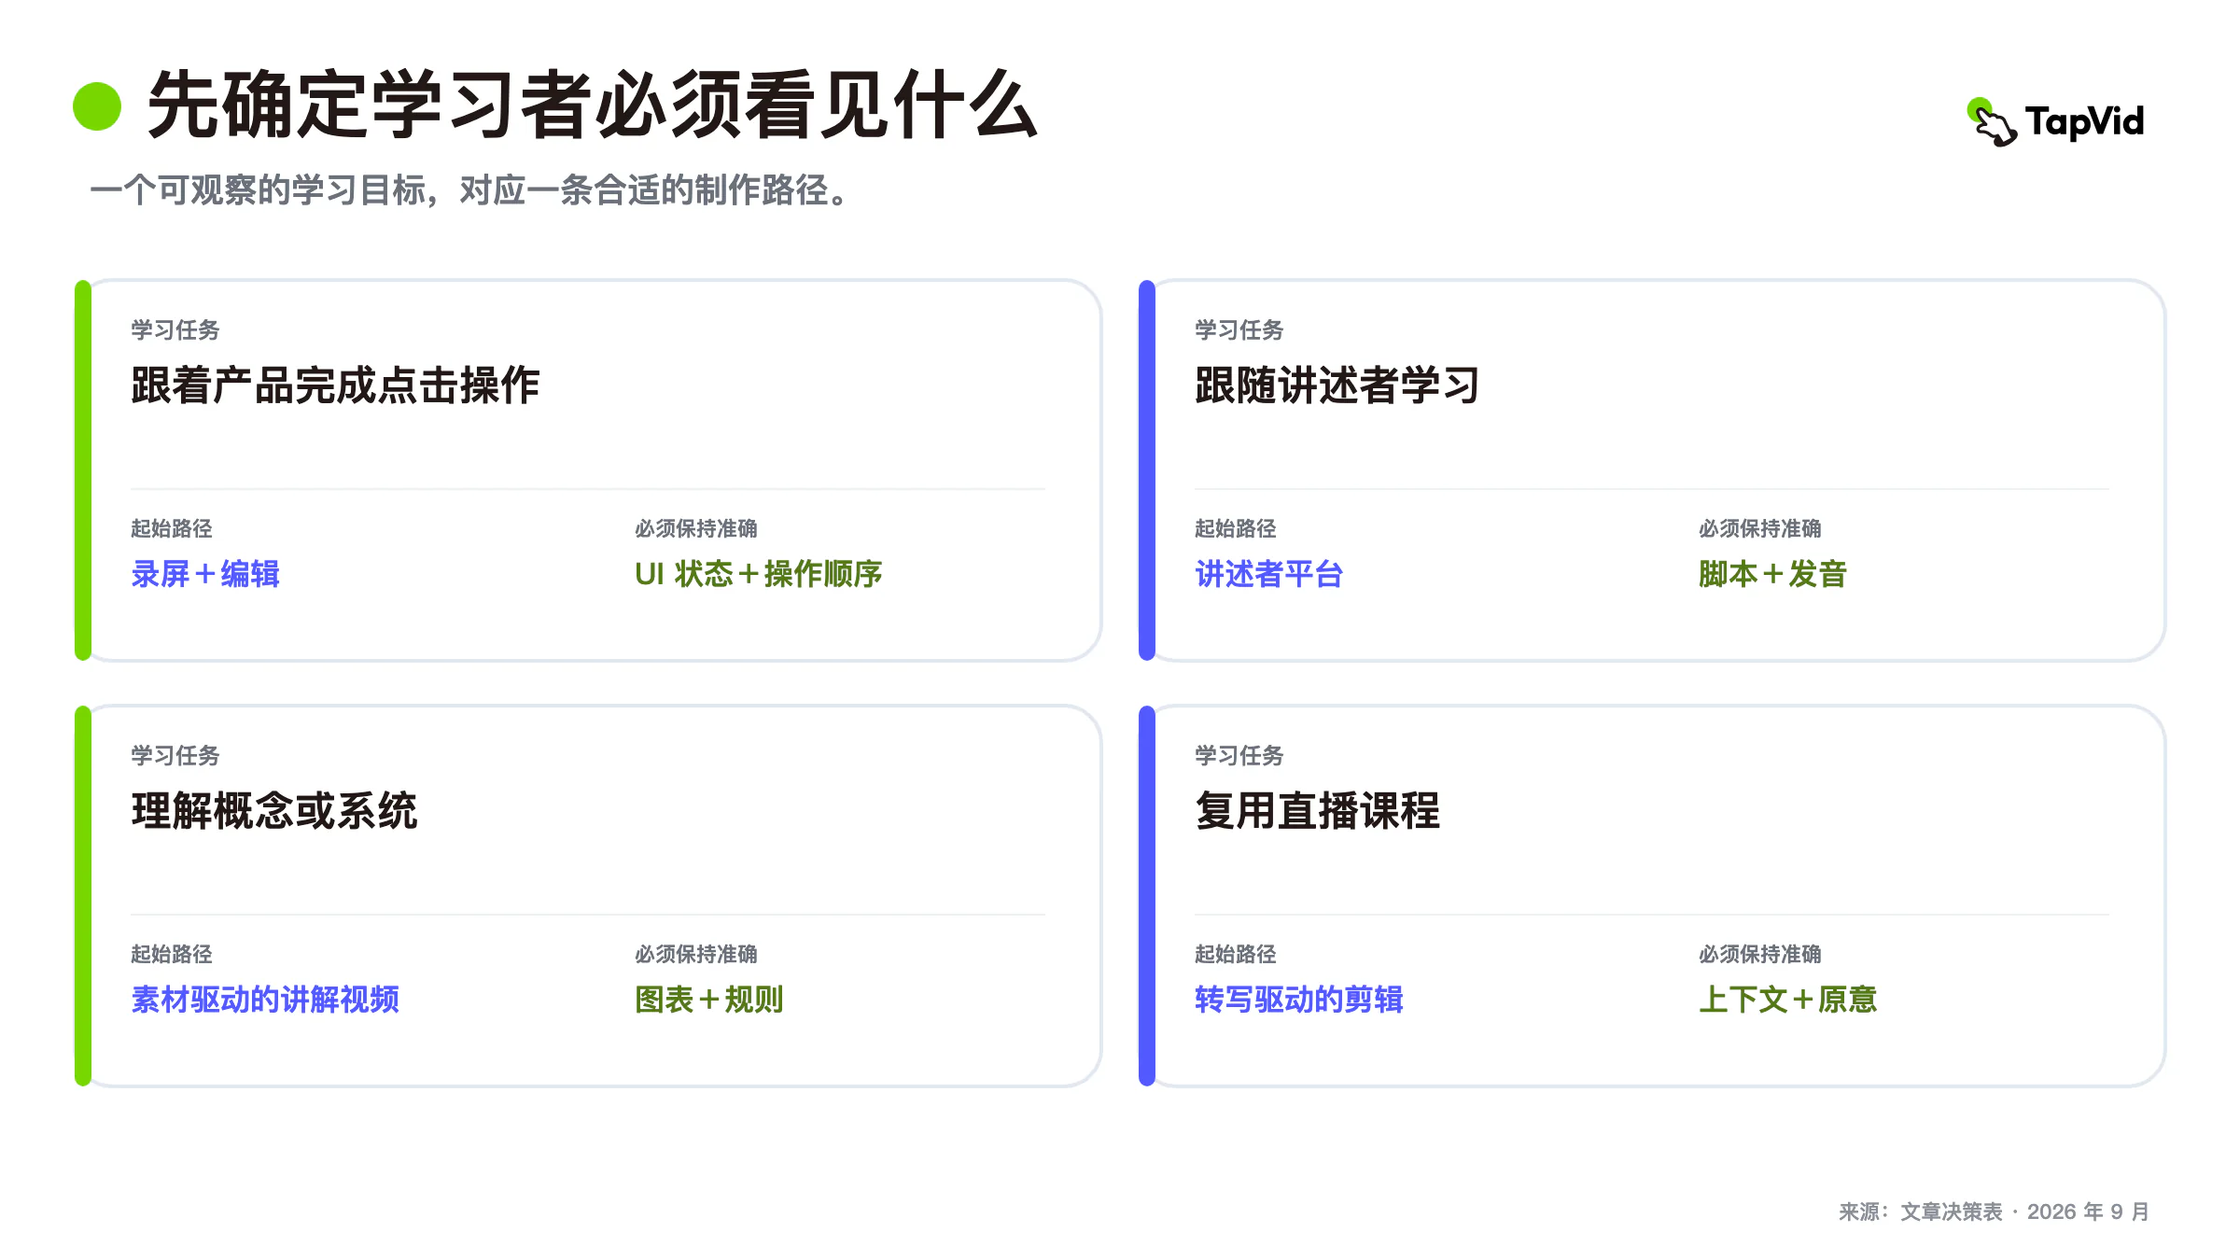Click 必须保持准确 label above 上下文＋原意
2240x1260 pixels.
point(1760,954)
